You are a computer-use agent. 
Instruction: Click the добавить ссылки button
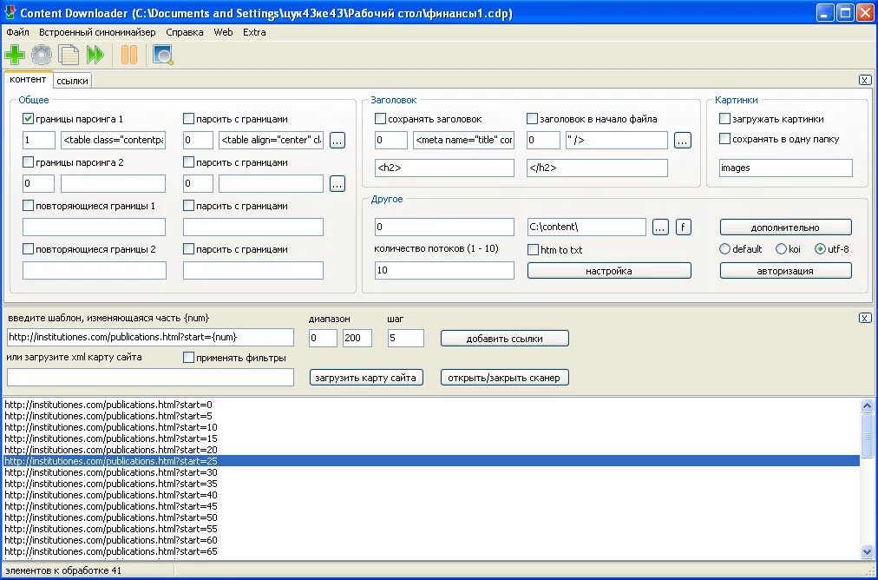tap(504, 338)
